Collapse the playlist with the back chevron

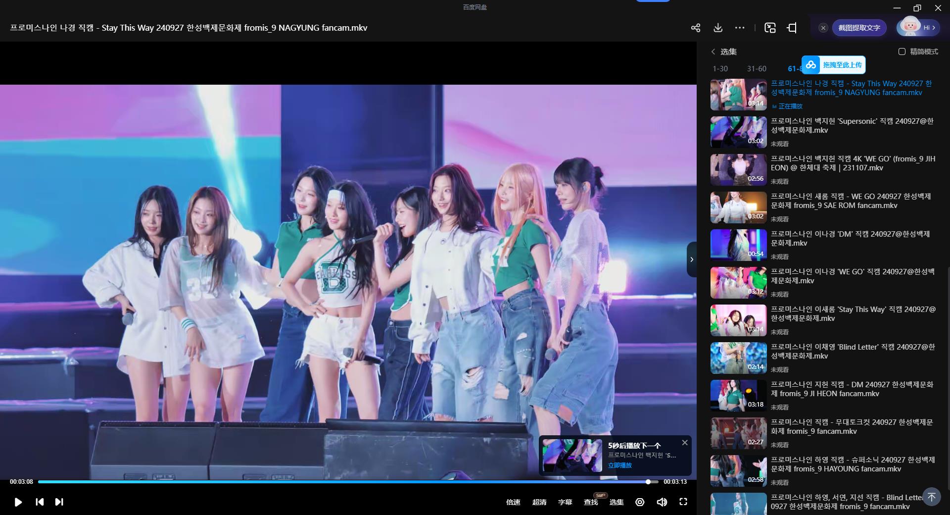(712, 51)
